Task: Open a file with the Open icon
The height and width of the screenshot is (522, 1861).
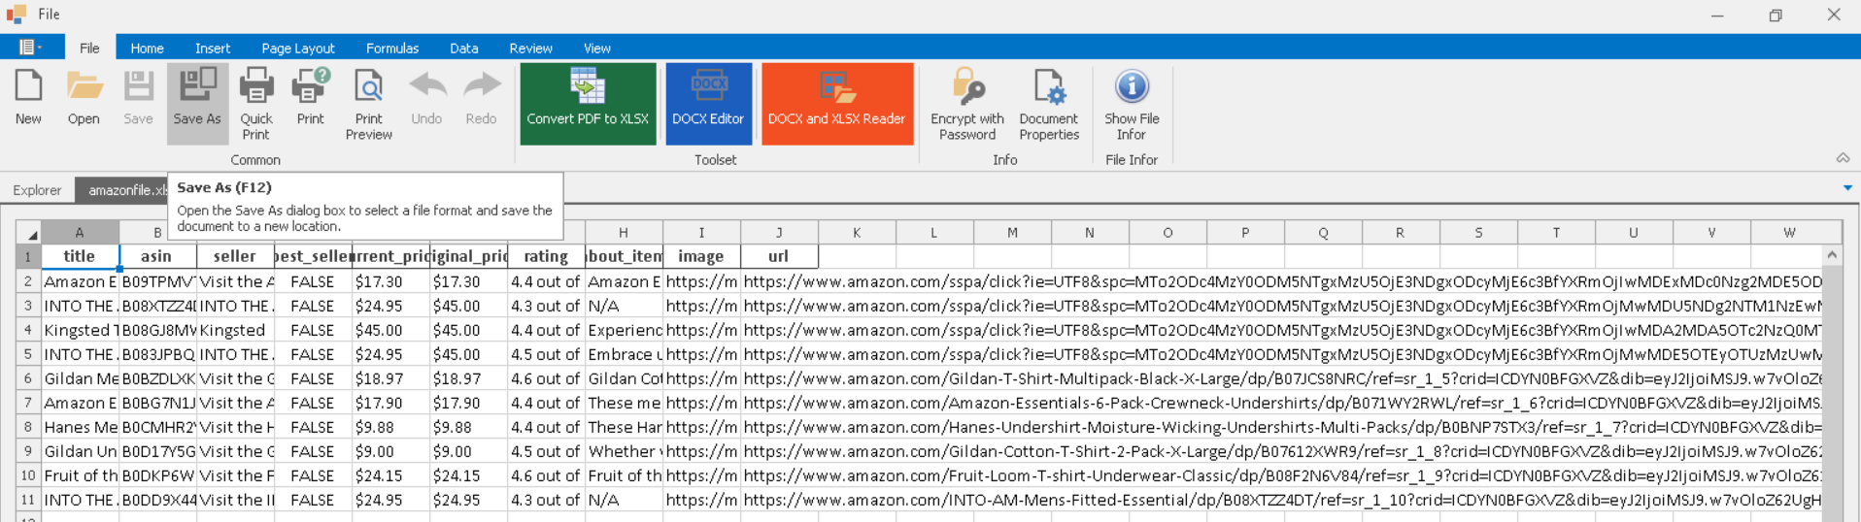Action: (x=84, y=97)
